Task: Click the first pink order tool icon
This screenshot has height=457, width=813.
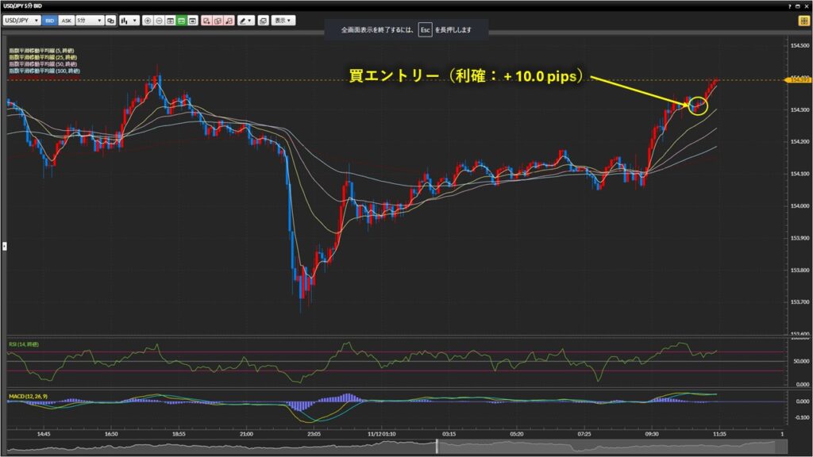Action: point(206,20)
